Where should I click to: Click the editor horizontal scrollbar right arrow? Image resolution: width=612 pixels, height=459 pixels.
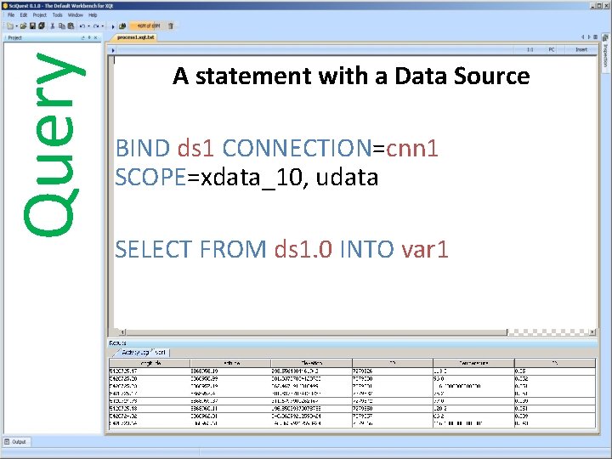[x=592, y=332]
